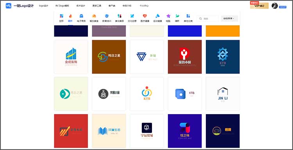Open the dark navy round-emblem logo template
293x150 pixels.
(x=223, y=131)
